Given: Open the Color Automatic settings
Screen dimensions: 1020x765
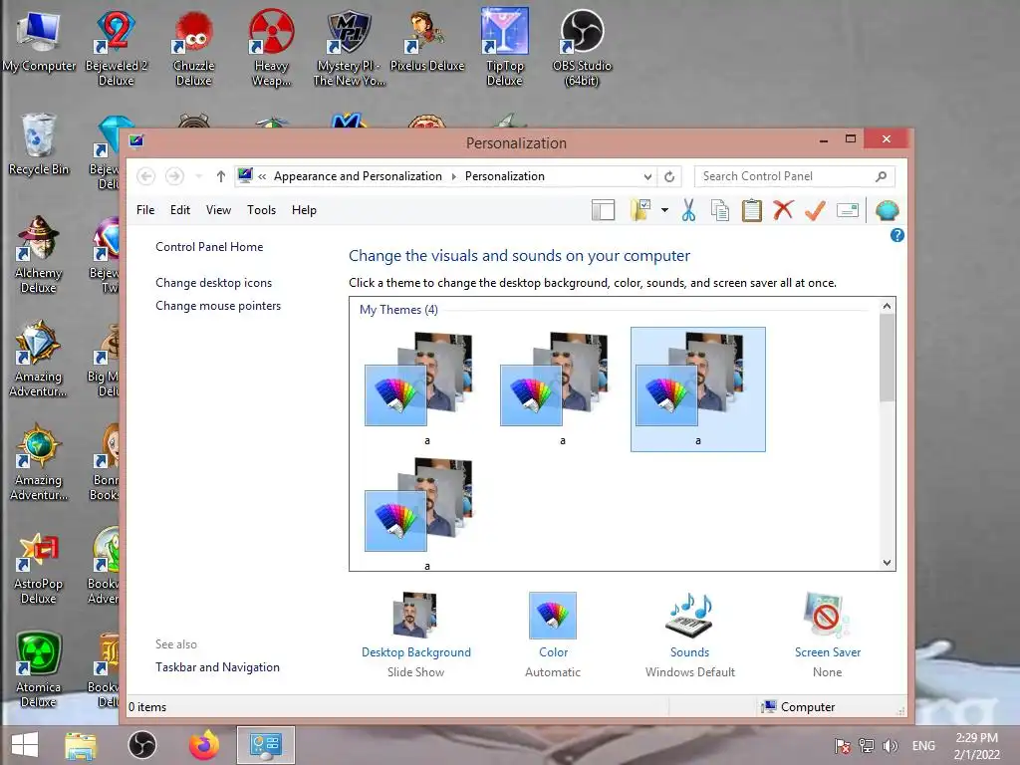Looking at the screenshot, I should coord(553,635).
